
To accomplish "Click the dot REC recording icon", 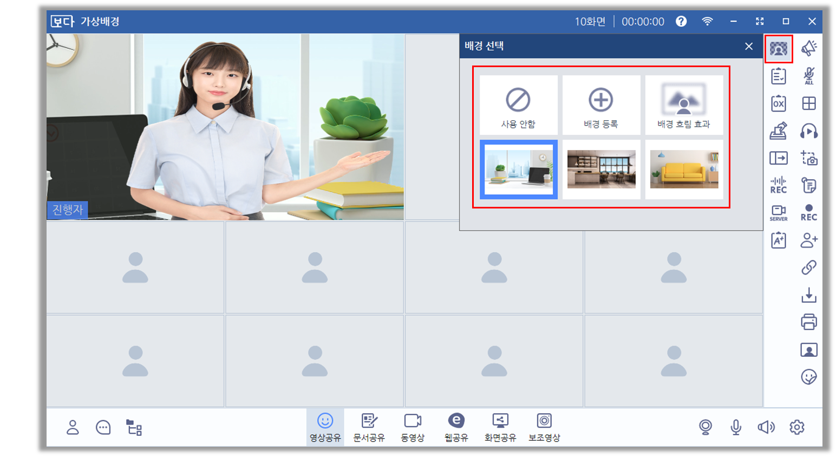I will [809, 213].
